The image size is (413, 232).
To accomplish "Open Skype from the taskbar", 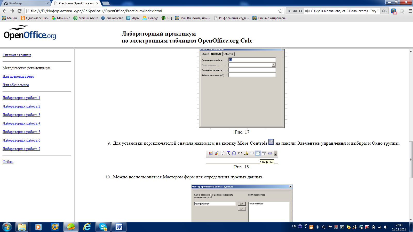I will pos(103,227).
